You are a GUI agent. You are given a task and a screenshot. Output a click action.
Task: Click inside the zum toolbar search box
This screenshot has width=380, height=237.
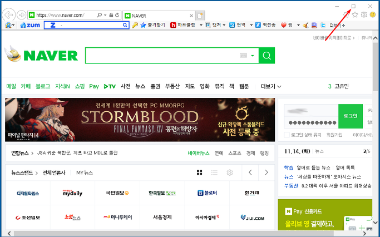tap(87, 25)
